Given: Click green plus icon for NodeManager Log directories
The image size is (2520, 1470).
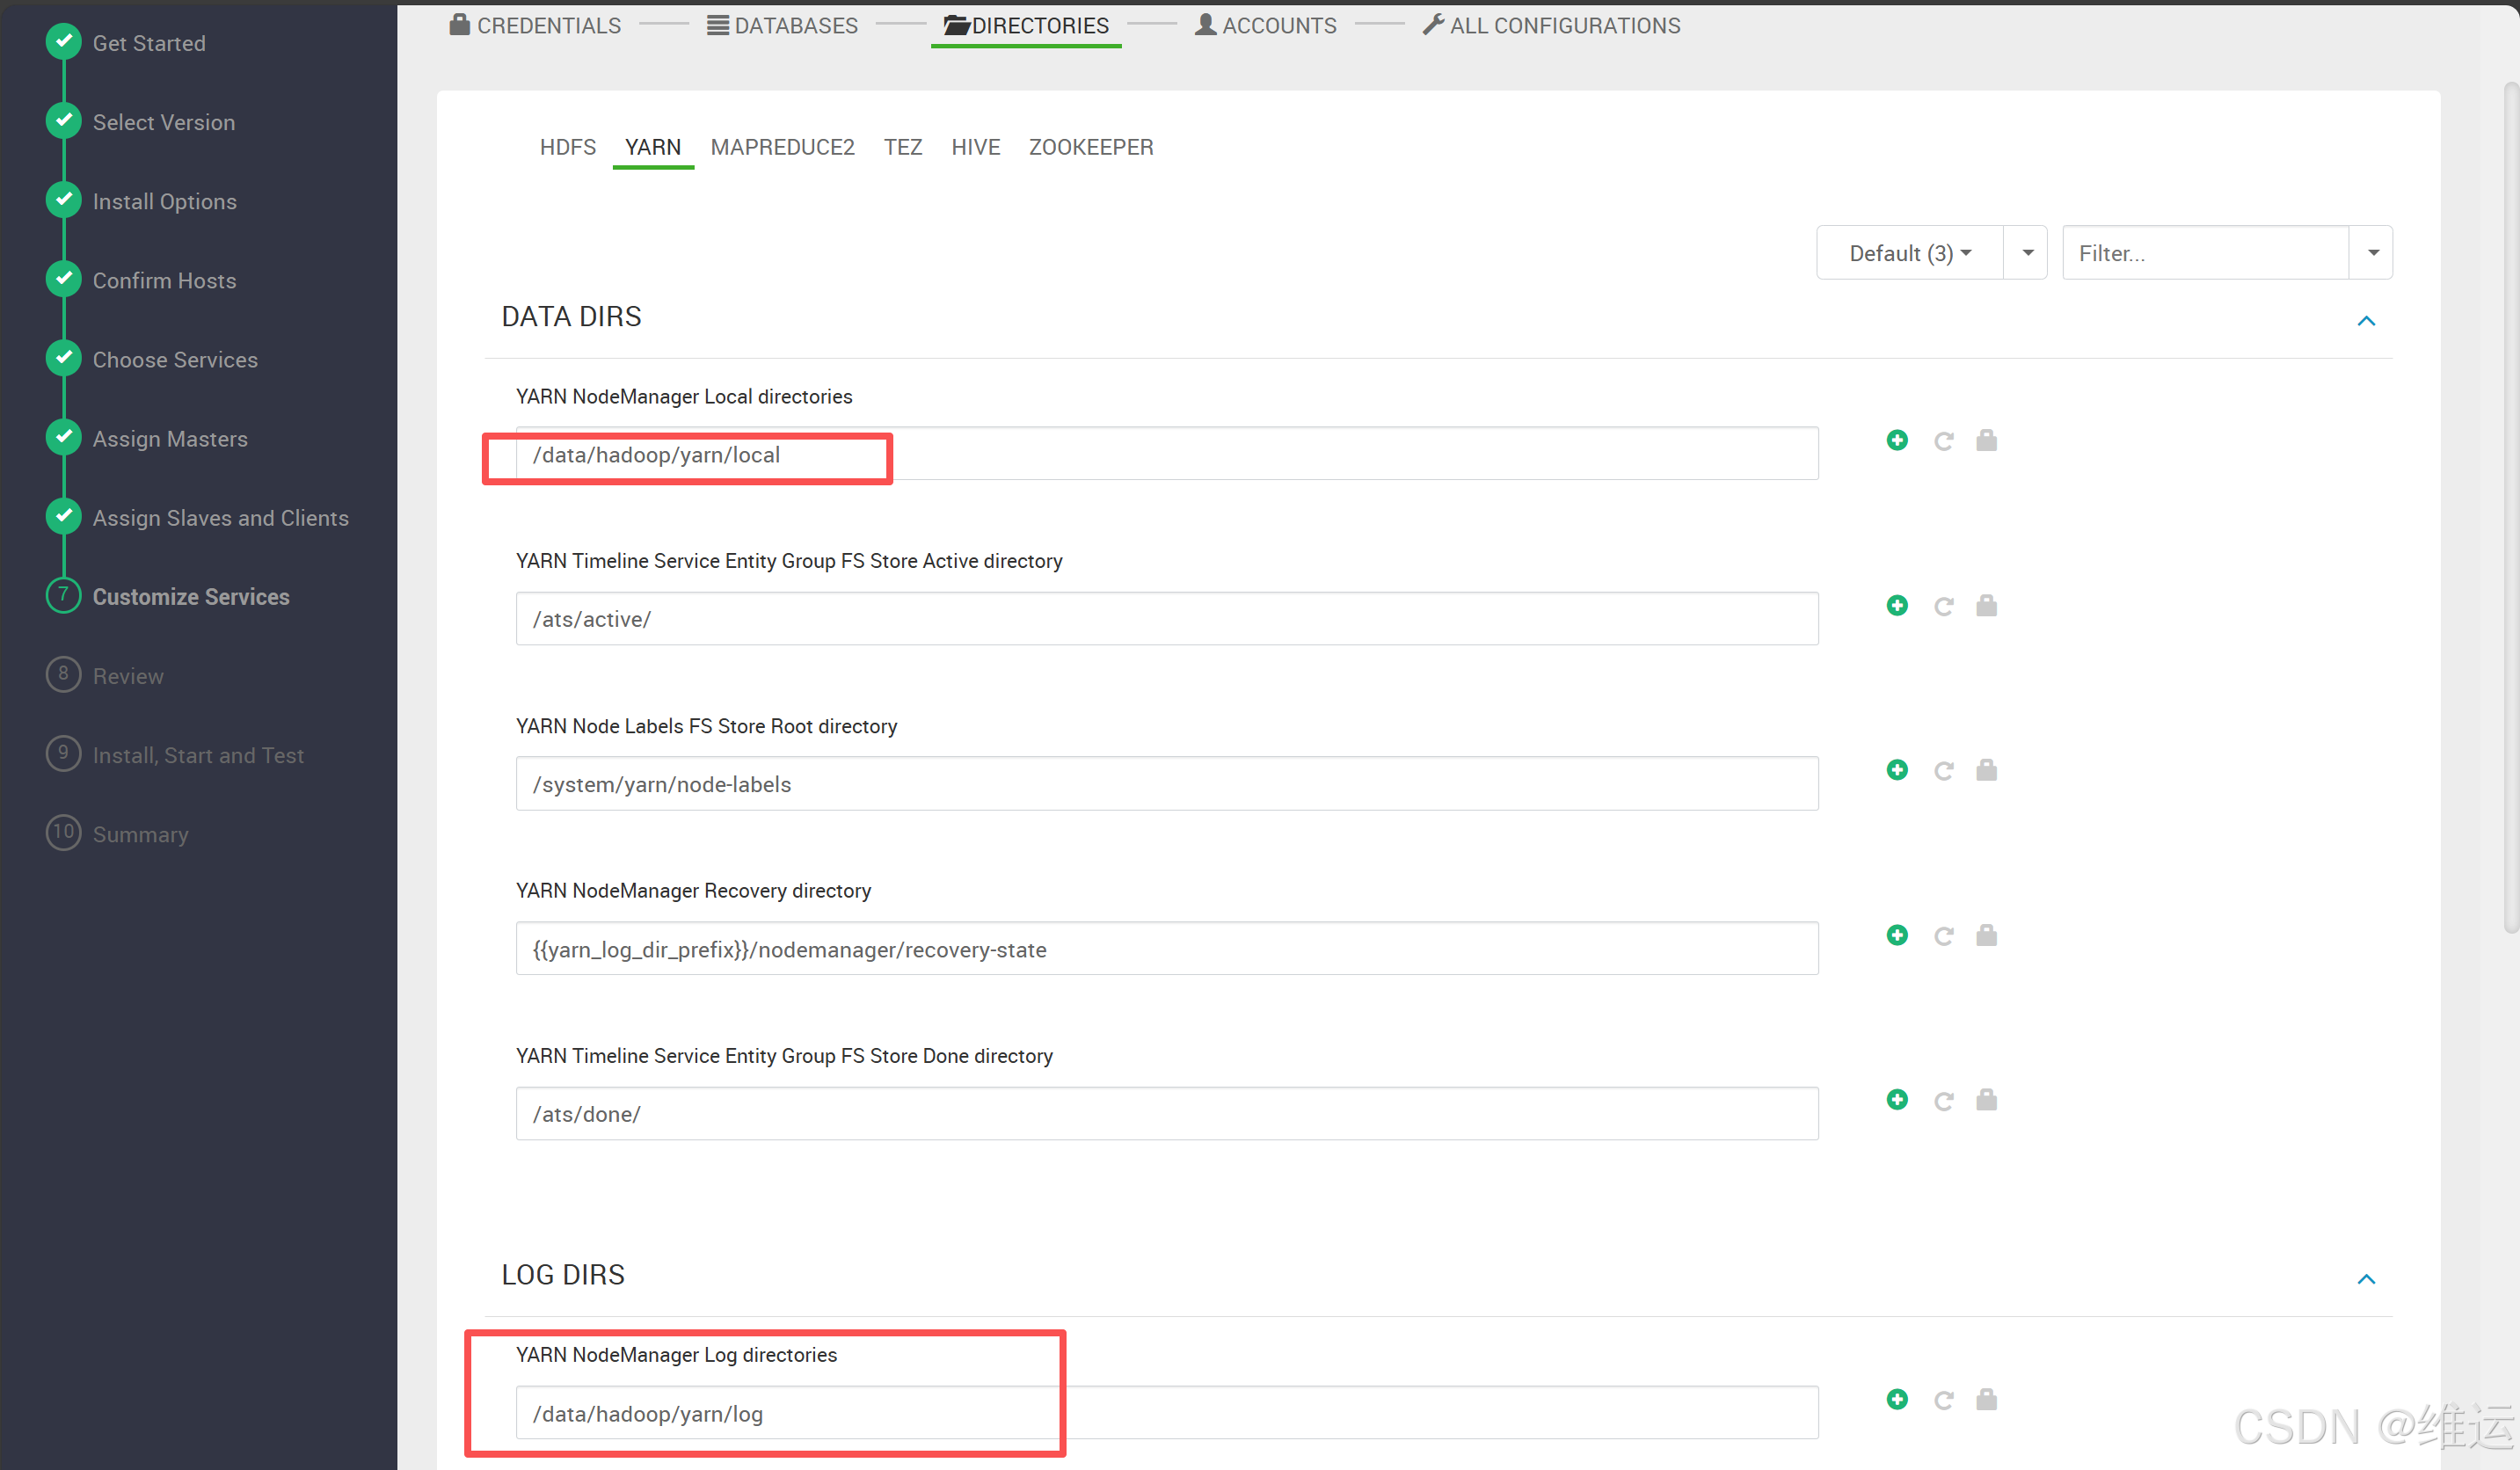Looking at the screenshot, I should coord(1896,1399).
